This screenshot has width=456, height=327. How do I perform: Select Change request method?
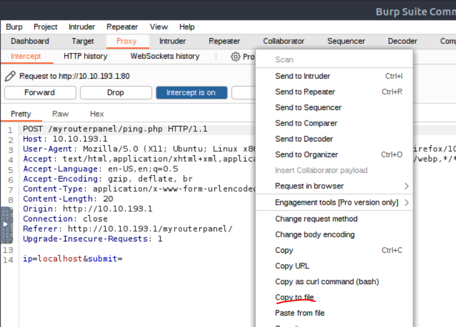point(334,219)
